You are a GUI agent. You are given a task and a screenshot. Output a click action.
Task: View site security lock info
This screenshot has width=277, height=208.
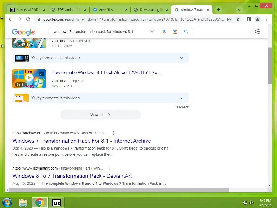coord(39,19)
